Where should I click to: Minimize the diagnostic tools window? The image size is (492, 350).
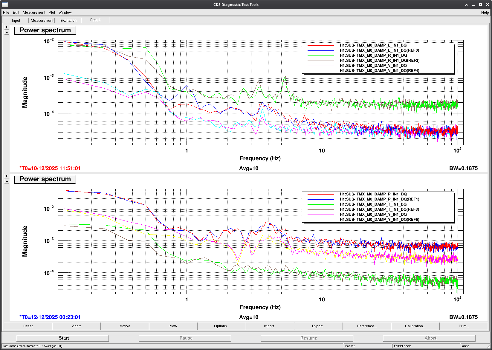click(473, 5)
